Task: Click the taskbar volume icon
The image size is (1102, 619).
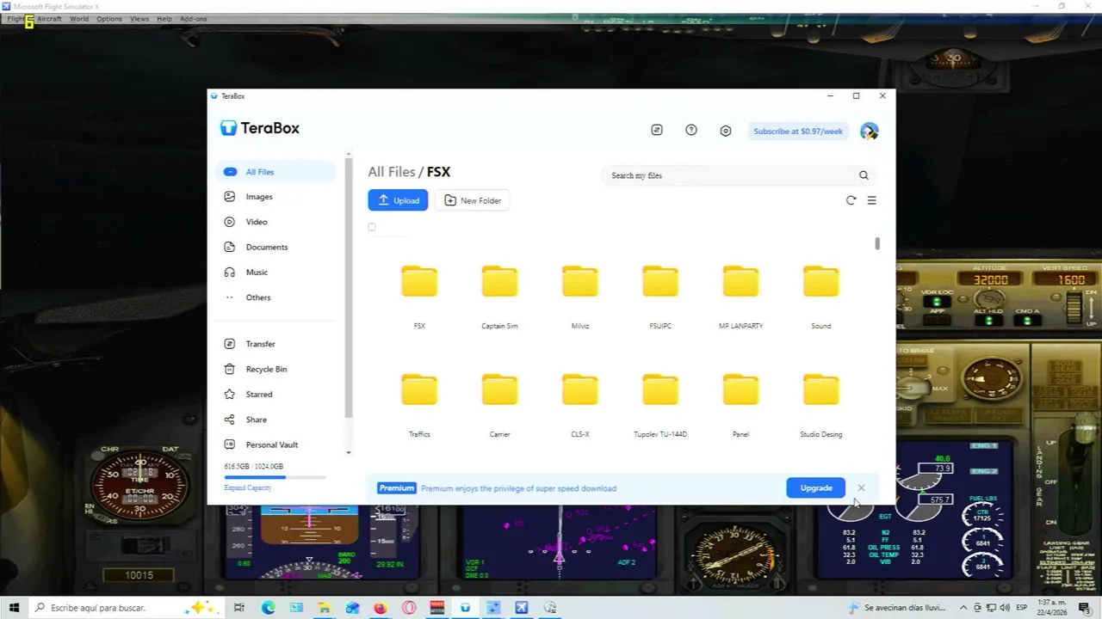Action: 1005,608
